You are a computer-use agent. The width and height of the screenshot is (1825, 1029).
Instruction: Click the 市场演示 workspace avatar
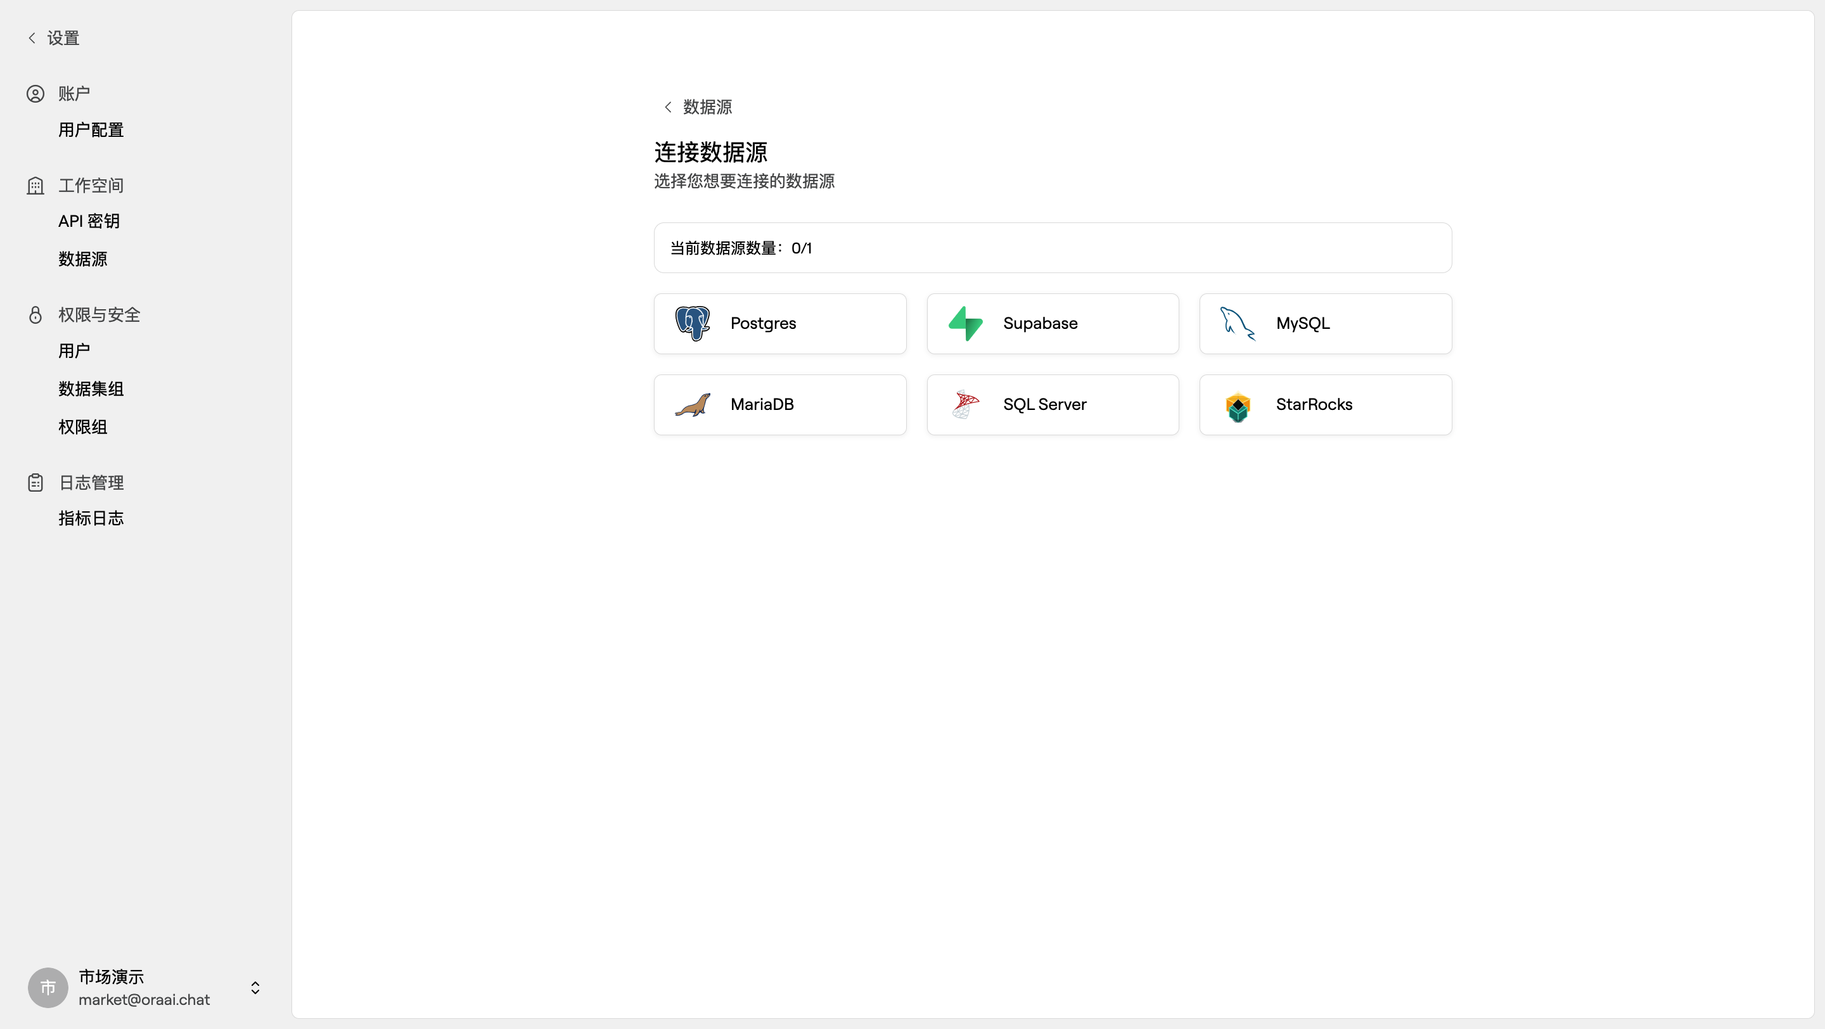[48, 987]
